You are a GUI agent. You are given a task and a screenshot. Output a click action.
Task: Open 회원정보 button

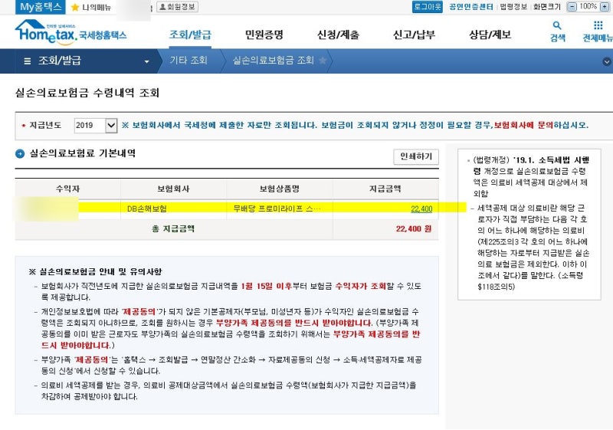(177, 7)
